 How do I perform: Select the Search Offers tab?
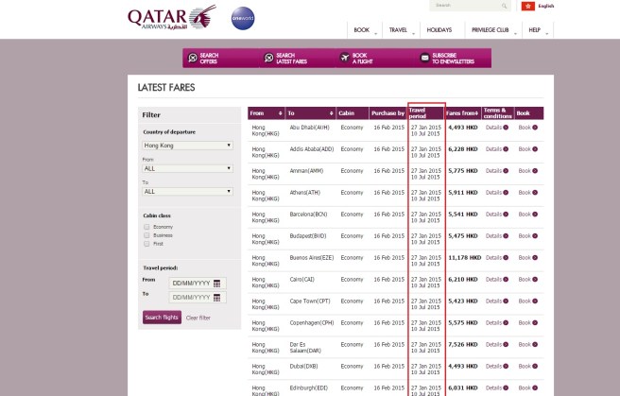click(220, 58)
